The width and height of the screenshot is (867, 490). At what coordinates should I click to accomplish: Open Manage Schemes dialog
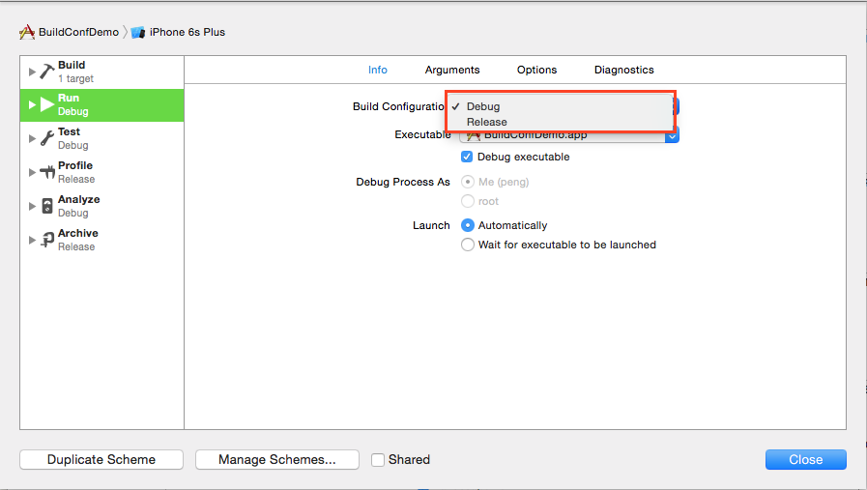click(x=277, y=460)
